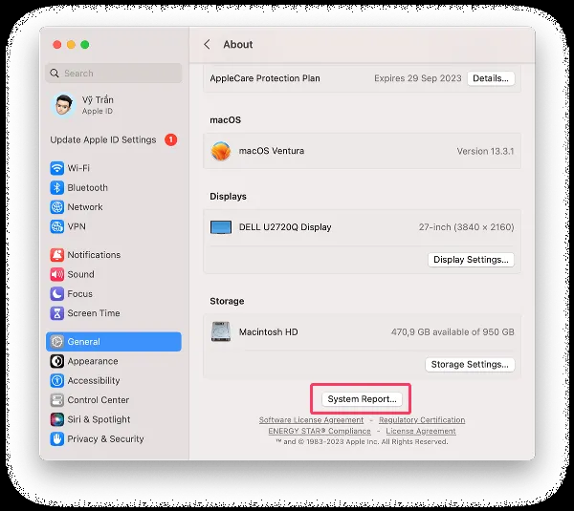Click the Appearance label in sidebar
The width and height of the screenshot is (574, 511).
point(93,361)
